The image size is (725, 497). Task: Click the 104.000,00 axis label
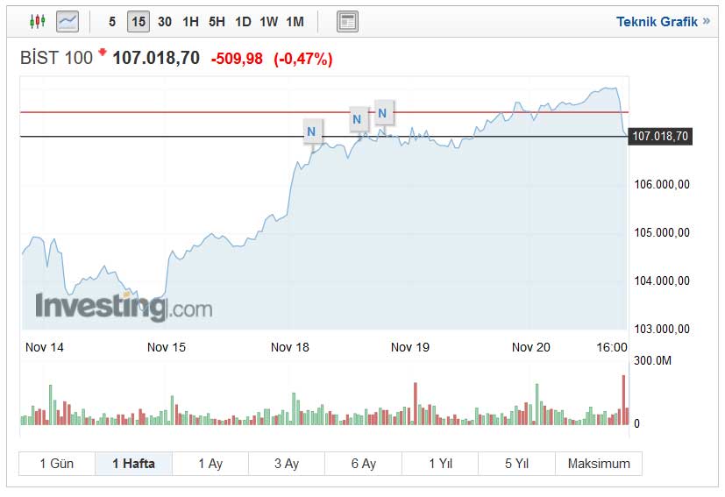662,280
